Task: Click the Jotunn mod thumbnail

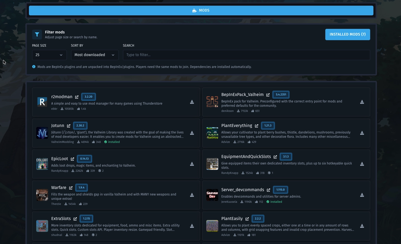Action: tap(42, 133)
